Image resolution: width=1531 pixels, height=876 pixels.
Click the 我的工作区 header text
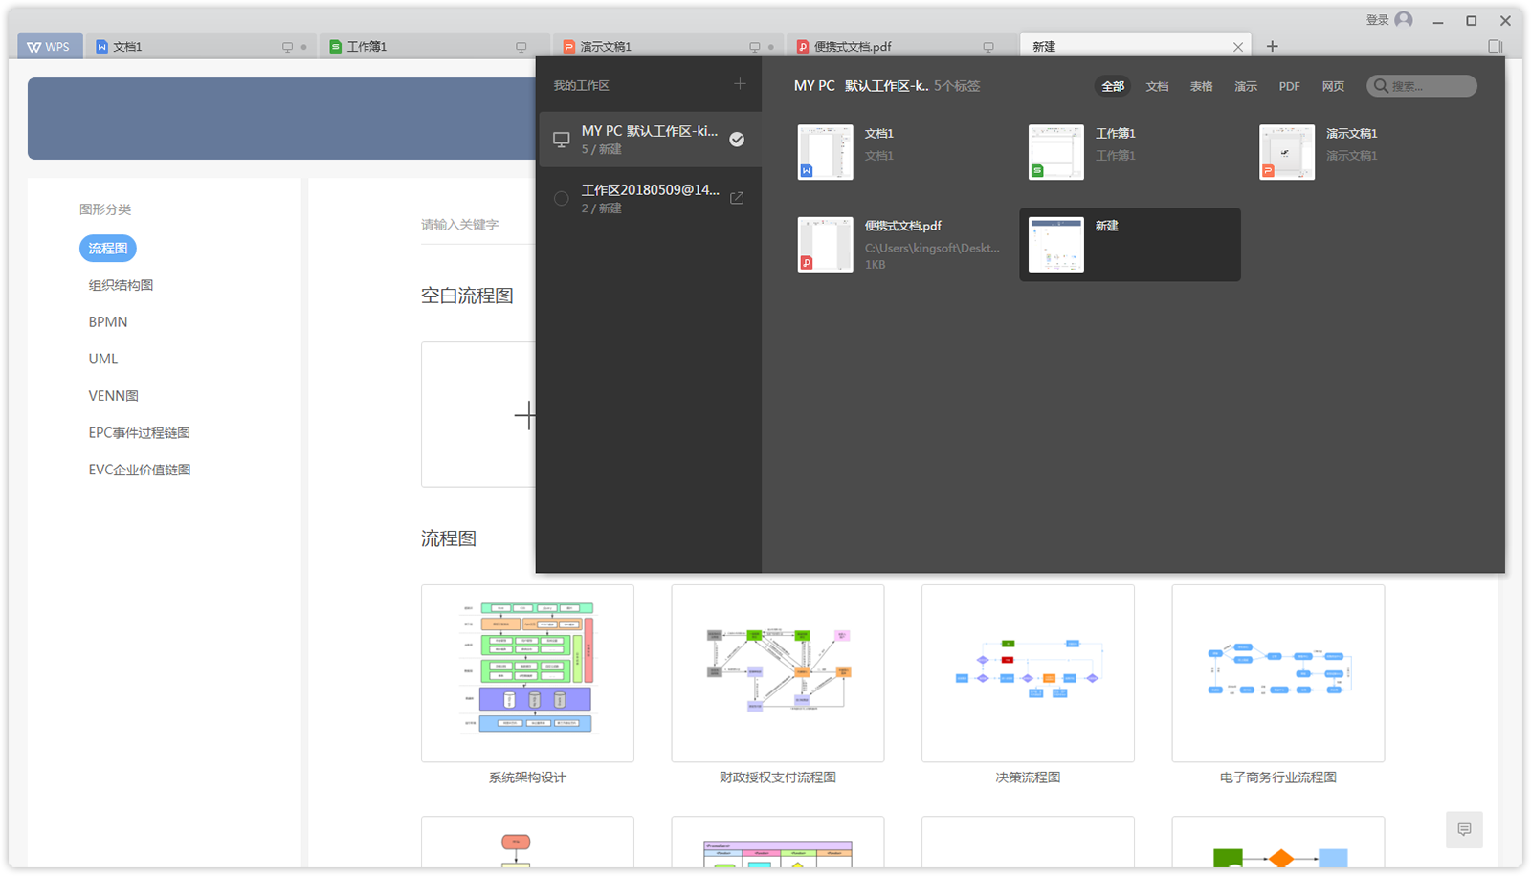[581, 85]
